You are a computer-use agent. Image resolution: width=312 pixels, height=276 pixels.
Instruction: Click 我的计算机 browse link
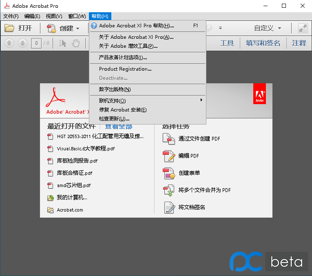[72, 198]
